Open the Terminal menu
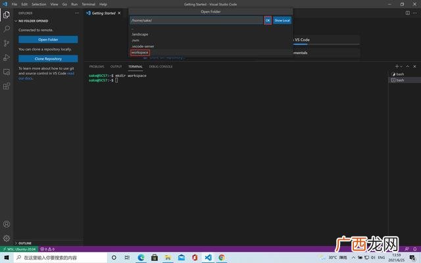This screenshot has height=263, width=421. [x=89, y=4]
